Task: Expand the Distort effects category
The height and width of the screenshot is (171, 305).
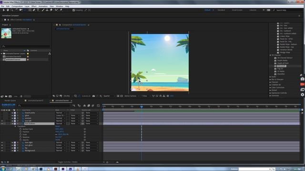Action: (270, 90)
